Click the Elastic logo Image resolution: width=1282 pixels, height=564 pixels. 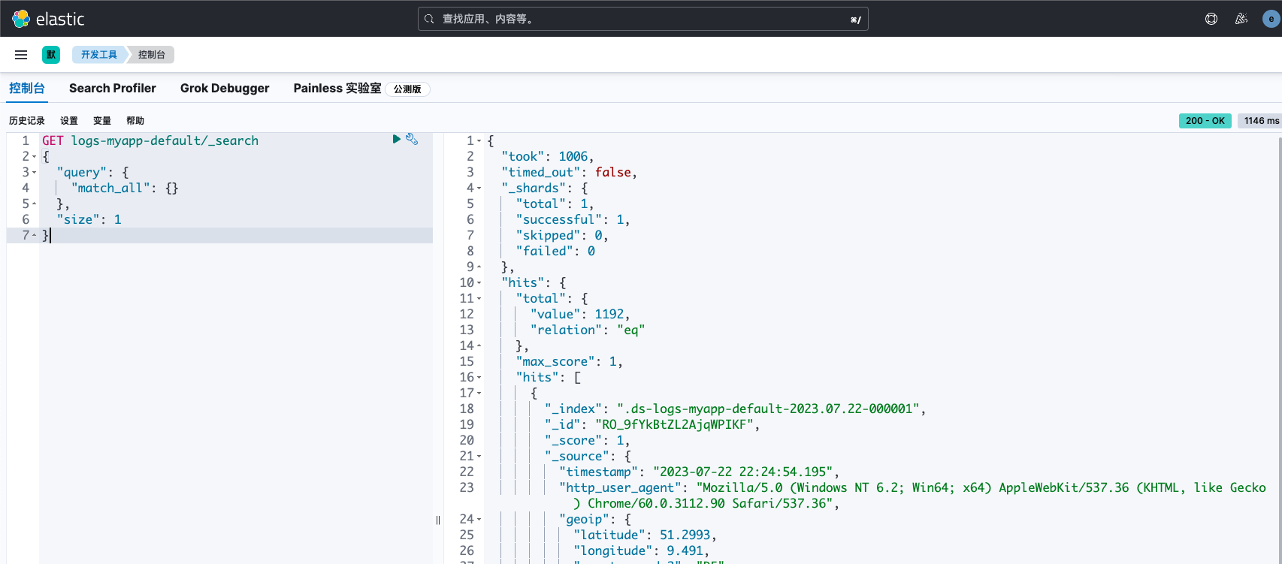[48, 19]
